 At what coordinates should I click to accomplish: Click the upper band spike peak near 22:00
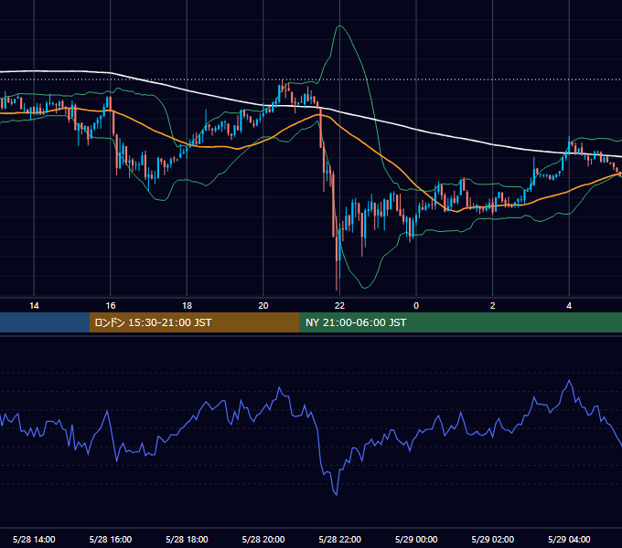(340, 26)
